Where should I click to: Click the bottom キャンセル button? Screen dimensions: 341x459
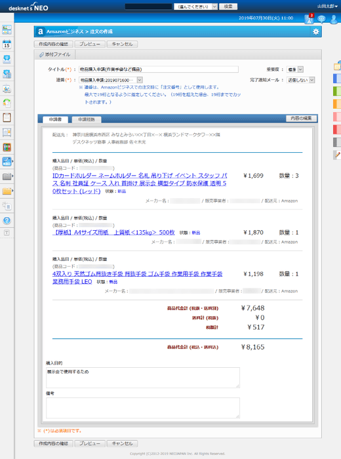122,443
